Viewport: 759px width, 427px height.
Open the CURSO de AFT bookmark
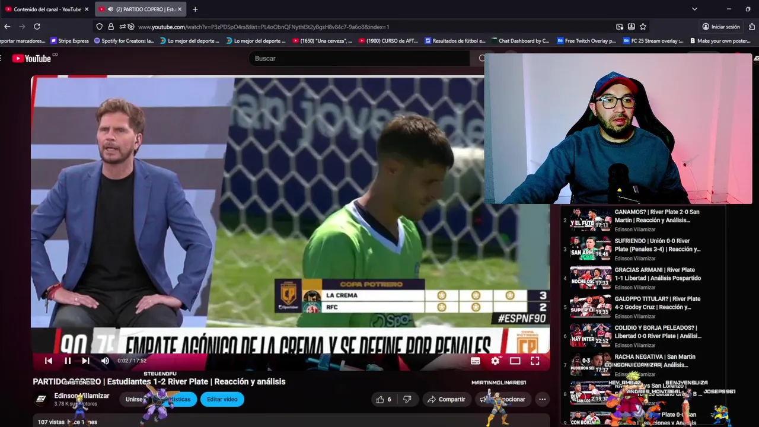click(388, 41)
